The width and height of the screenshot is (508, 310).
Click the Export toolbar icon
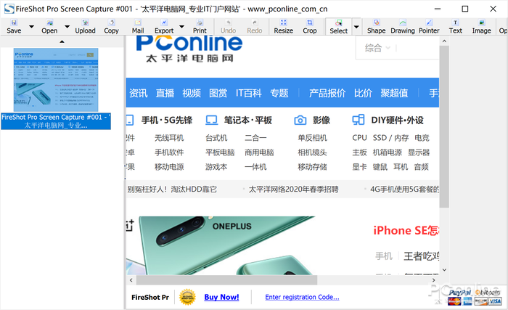coord(164,26)
